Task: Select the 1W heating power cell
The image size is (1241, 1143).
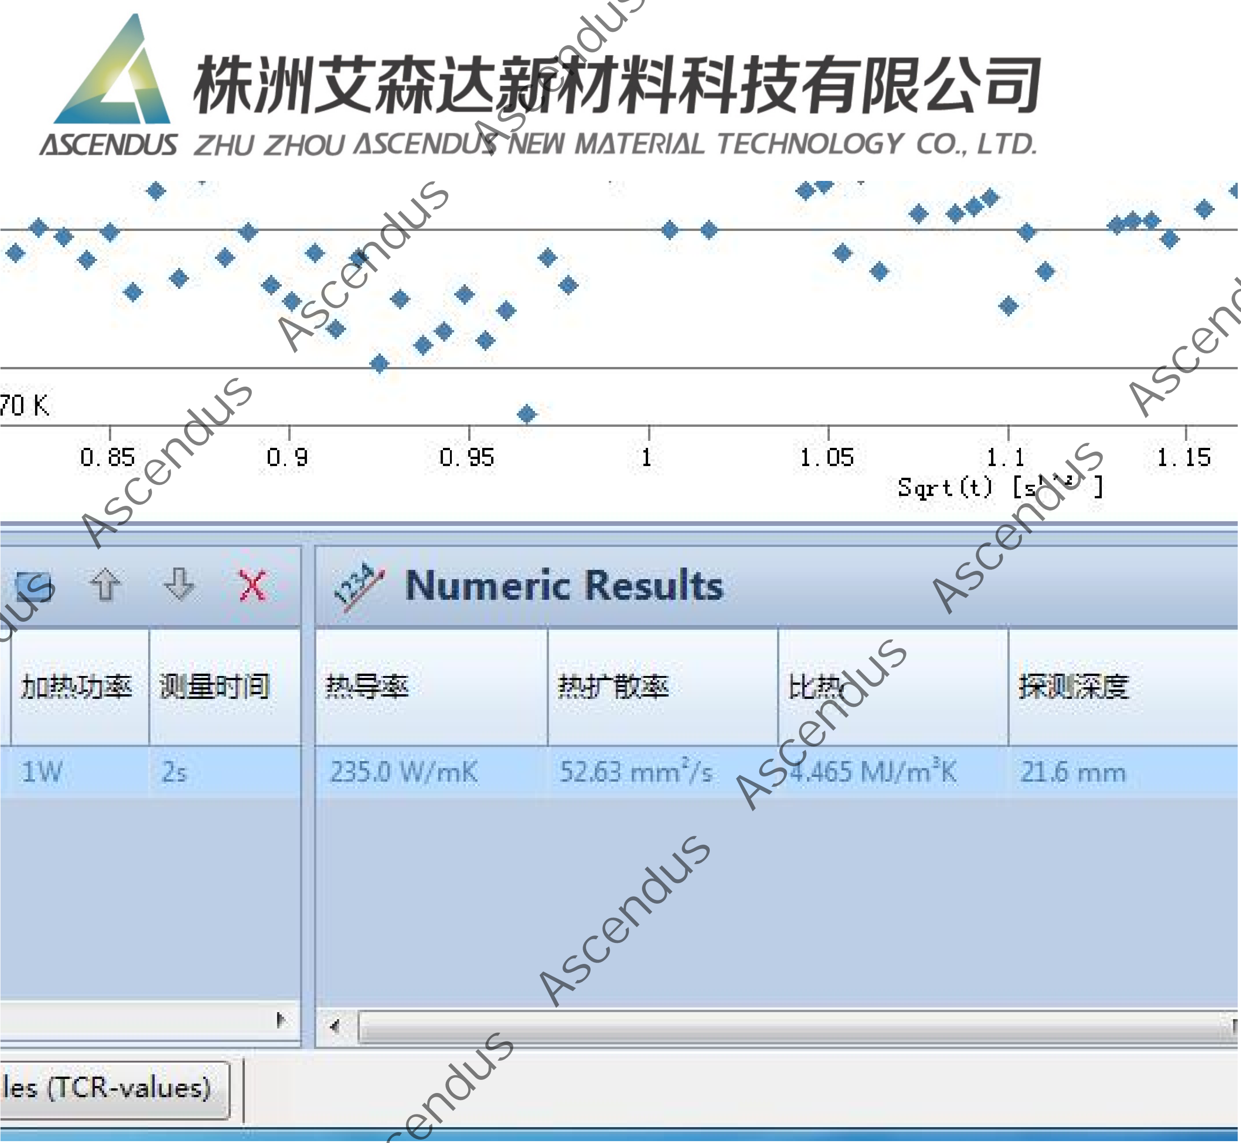Action: [80, 772]
